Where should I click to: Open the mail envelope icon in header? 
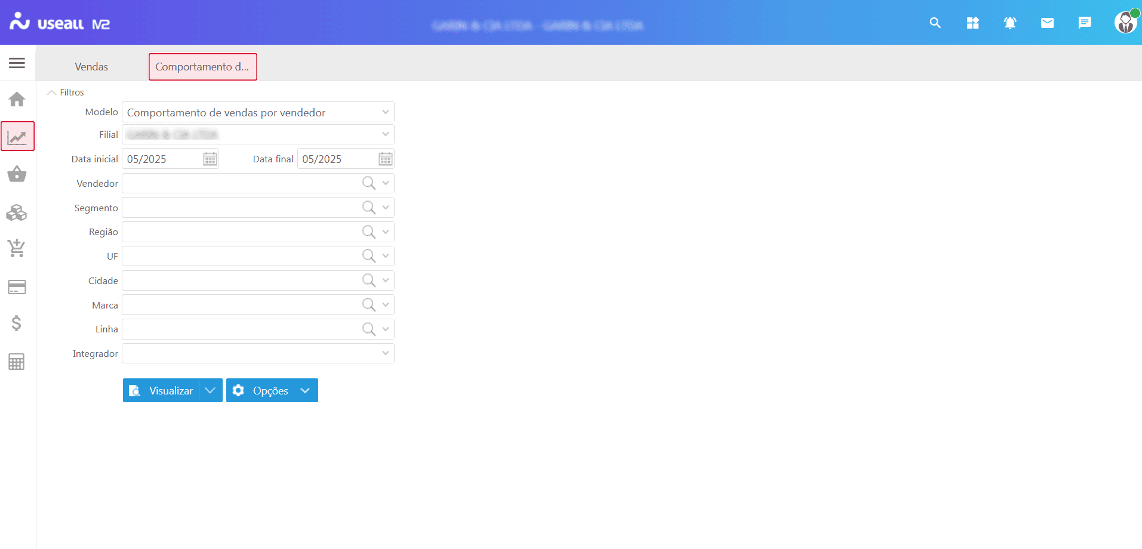[1047, 23]
